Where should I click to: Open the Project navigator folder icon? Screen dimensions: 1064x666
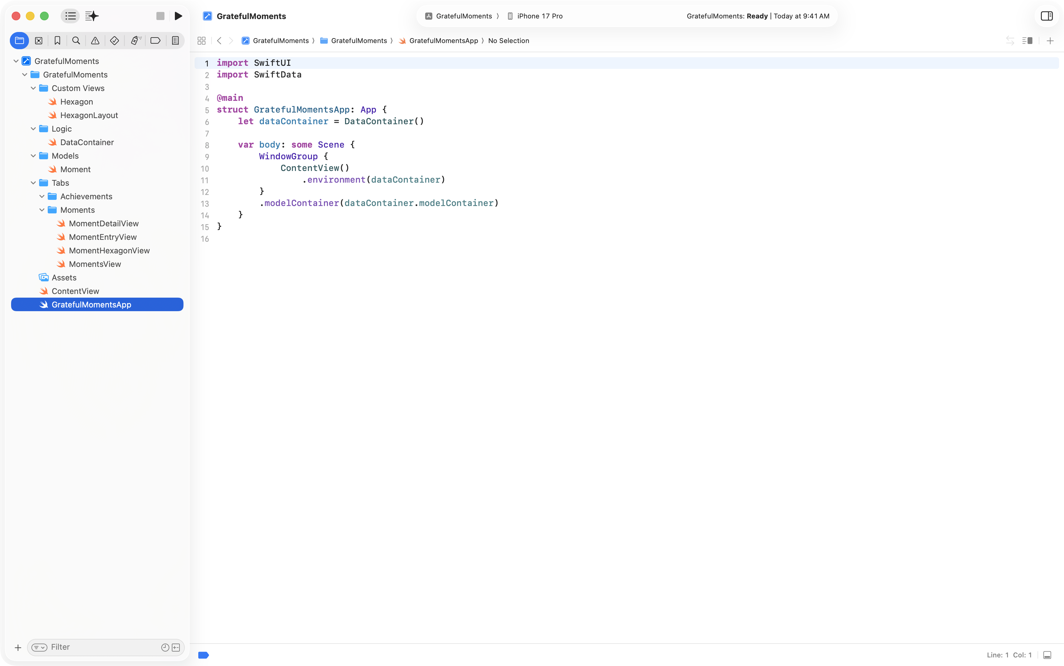(19, 41)
